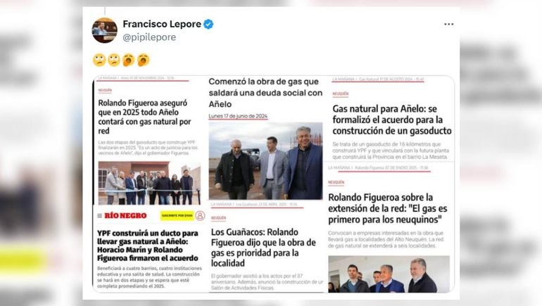Open 'Gas natural para Añelo' gasoducto headline
The height and width of the screenshot is (306, 542).
point(392,120)
